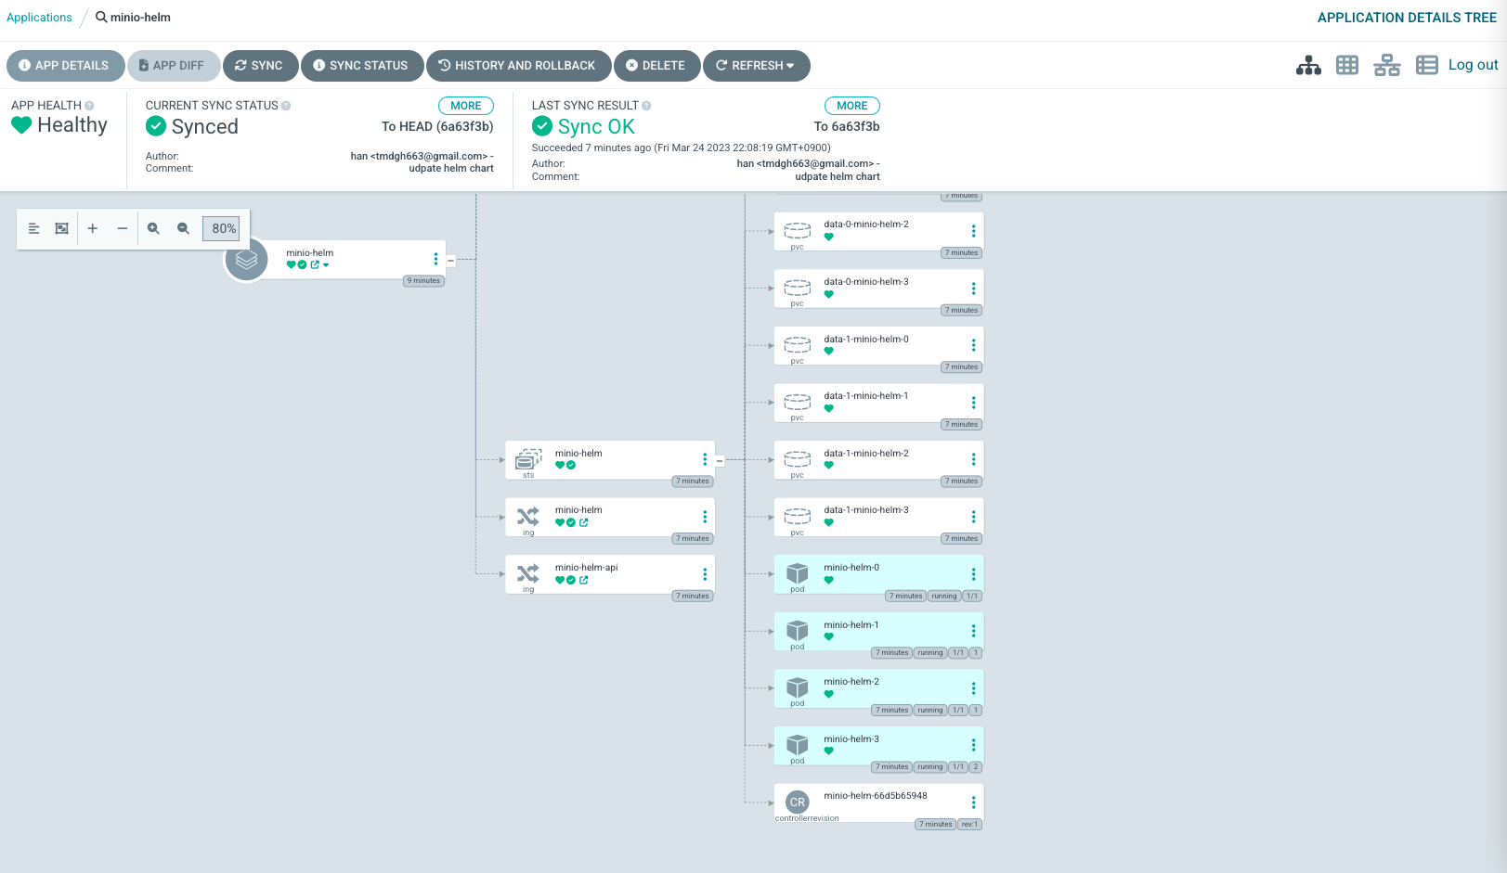Click the health heart on minio-helm-2 pod
This screenshot has height=873, width=1507.
click(x=829, y=694)
